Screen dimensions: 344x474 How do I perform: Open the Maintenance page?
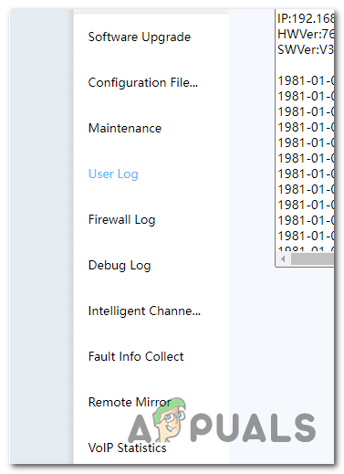click(125, 128)
